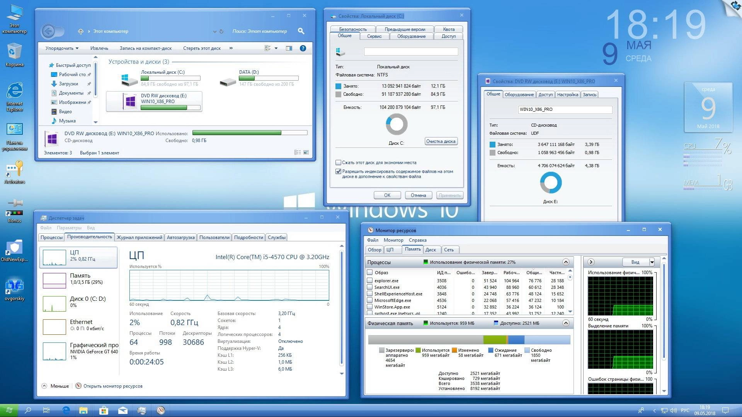Launch Microsoft Edge from the taskbar
742x417 pixels.
pyautogui.click(x=66, y=410)
